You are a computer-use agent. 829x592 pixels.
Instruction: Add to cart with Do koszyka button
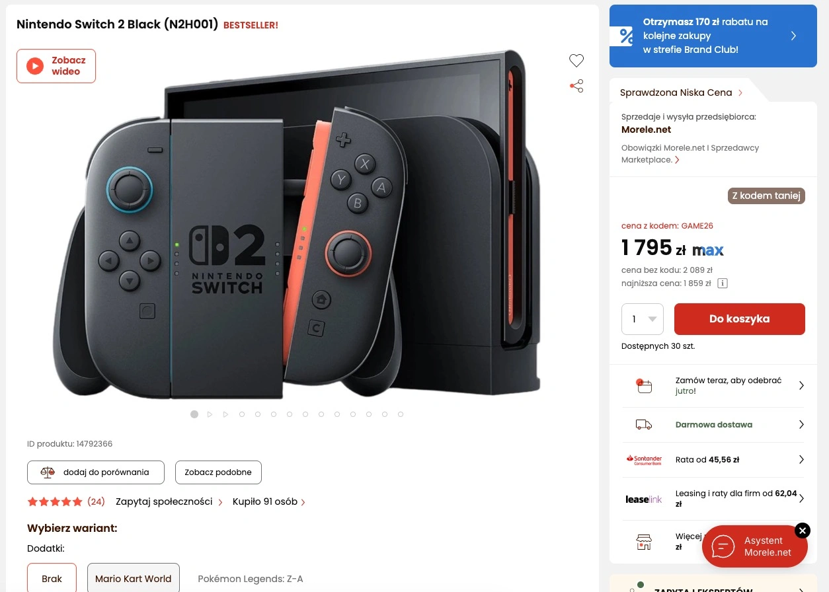740,319
